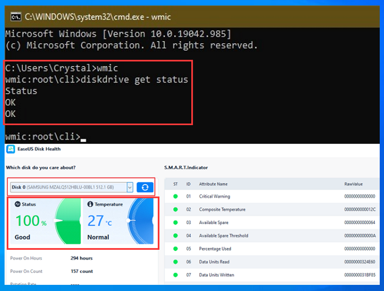
Task: Click the RawValue column header
Action: coord(354,184)
